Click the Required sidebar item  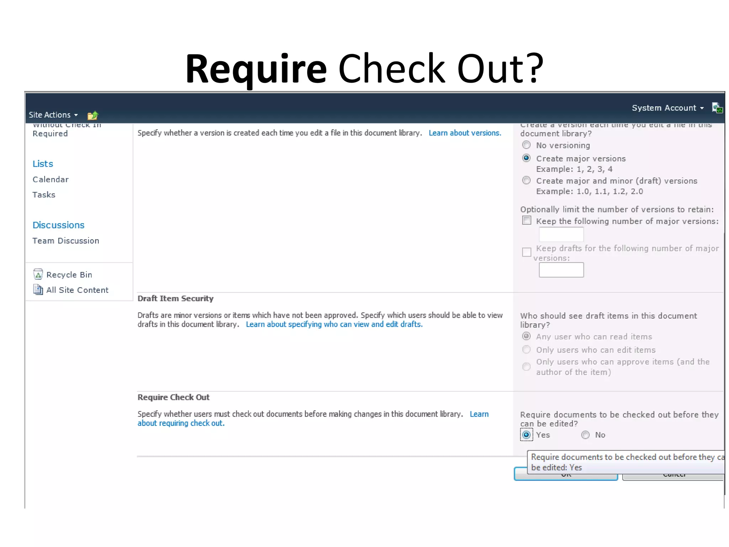tap(50, 134)
